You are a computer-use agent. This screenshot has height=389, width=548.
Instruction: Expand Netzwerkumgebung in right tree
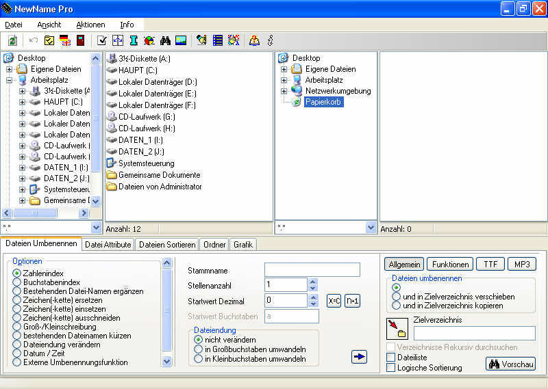284,91
